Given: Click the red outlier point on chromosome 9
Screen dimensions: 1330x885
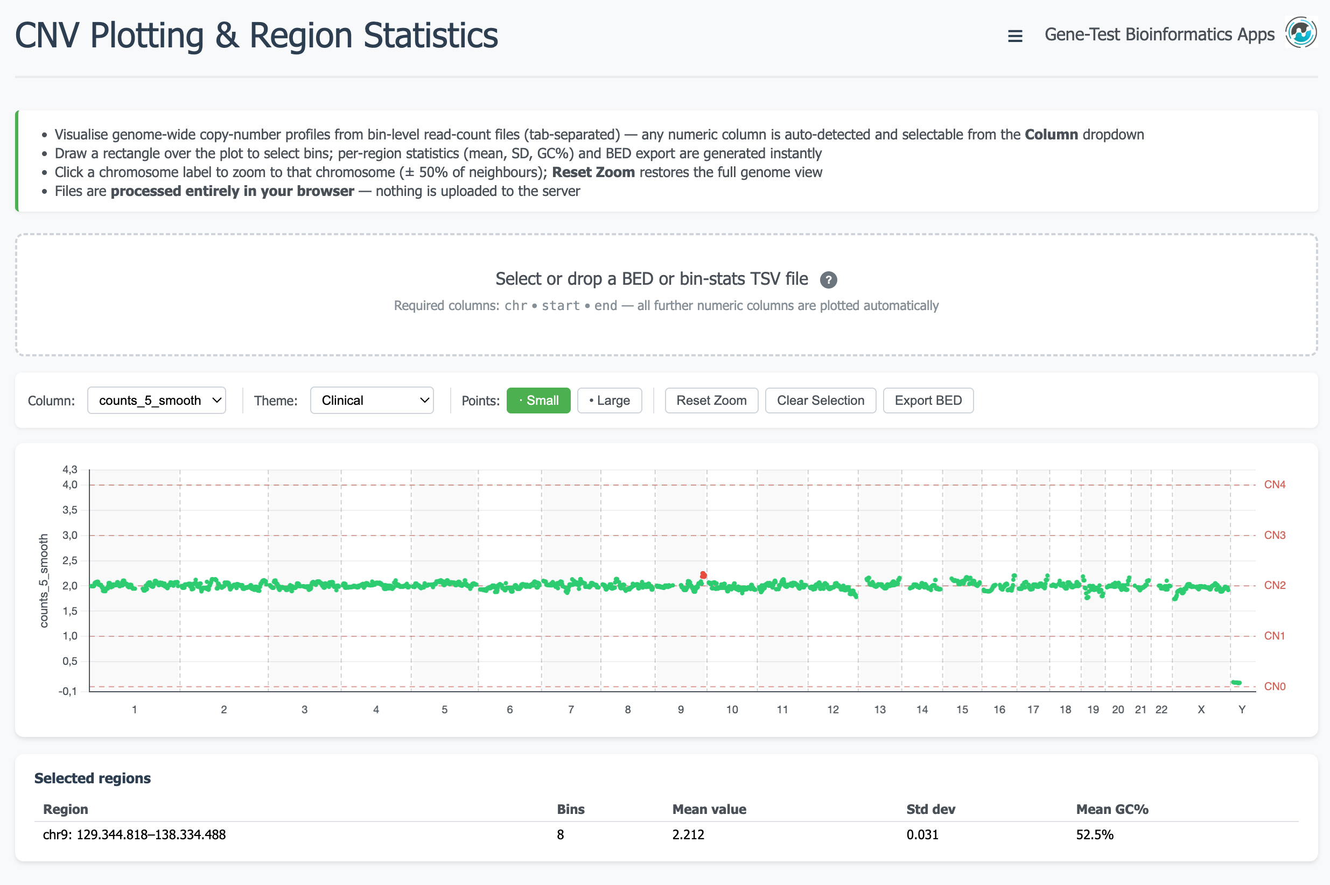Looking at the screenshot, I should 703,574.
